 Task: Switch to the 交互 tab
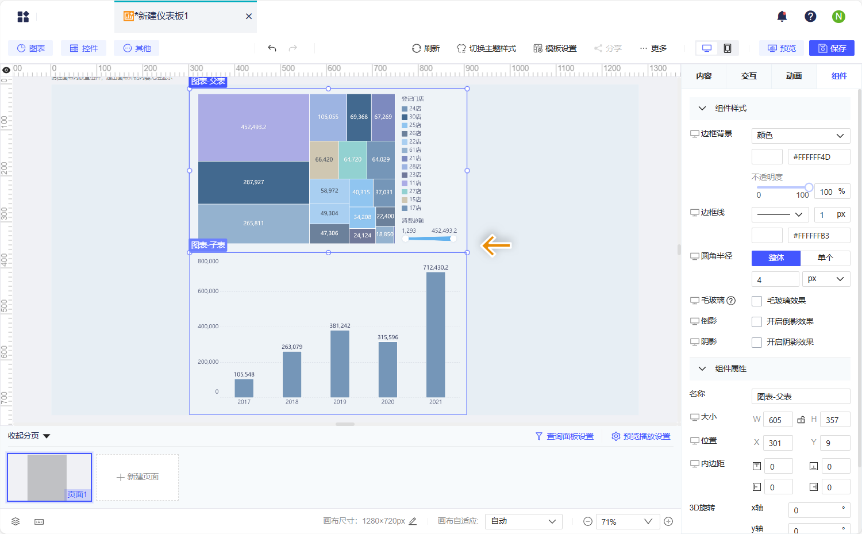pos(749,76)
